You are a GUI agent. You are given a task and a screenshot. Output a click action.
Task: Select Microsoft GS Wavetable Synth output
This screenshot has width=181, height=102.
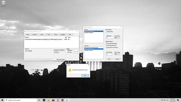coord(94,48)
